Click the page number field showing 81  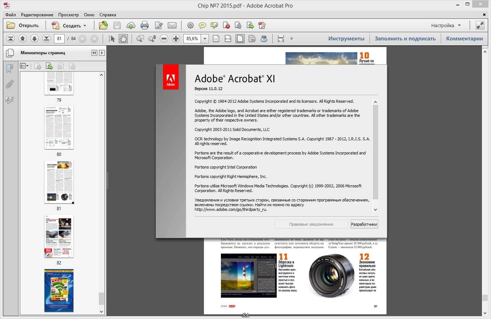(x=59, y=39)
